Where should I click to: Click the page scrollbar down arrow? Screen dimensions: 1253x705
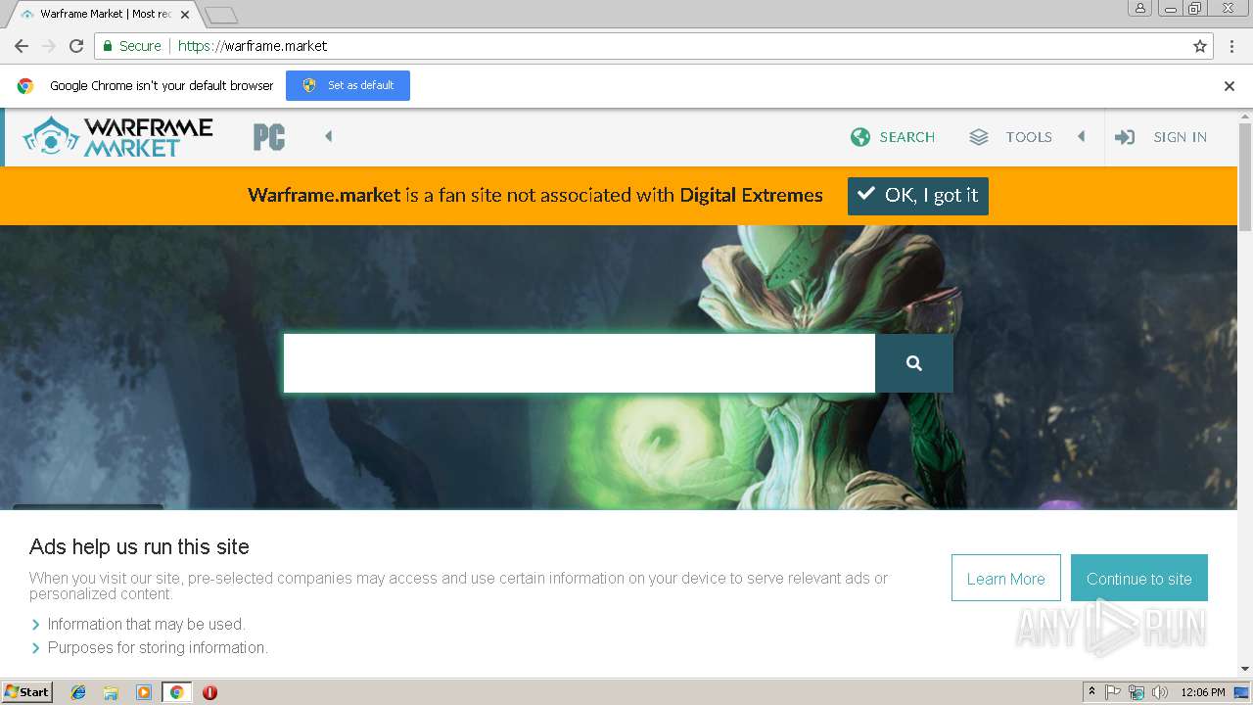pyautogui.click(x=1245, y=669)
